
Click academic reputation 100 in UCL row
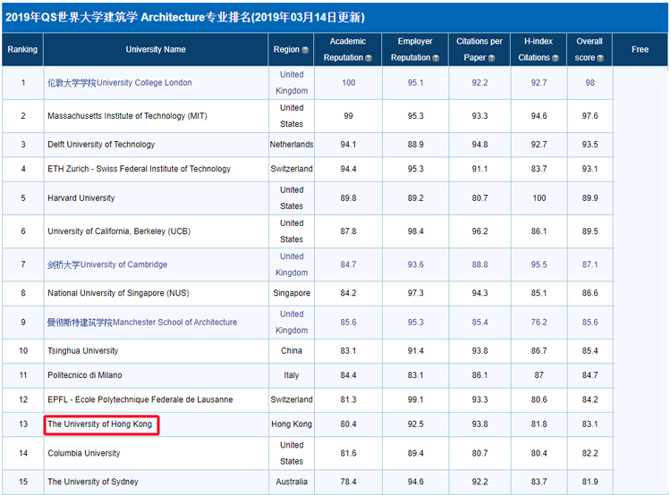click(x=348, y=82)
